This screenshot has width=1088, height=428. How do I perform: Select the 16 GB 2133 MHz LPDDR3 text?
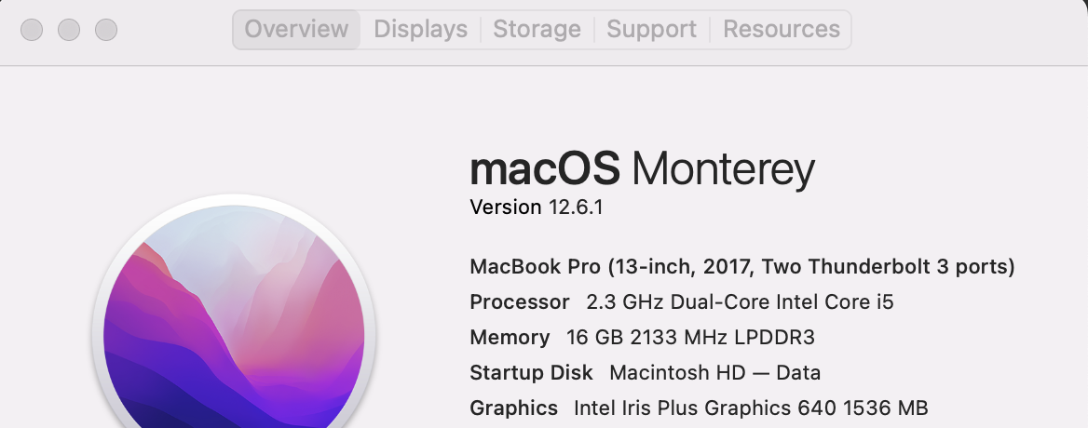coord(690,338)
